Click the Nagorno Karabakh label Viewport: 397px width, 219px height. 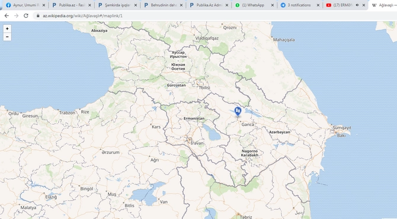pos(249,153)
